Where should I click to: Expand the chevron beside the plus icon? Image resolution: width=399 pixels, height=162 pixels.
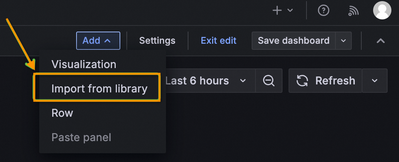[290, 11]
